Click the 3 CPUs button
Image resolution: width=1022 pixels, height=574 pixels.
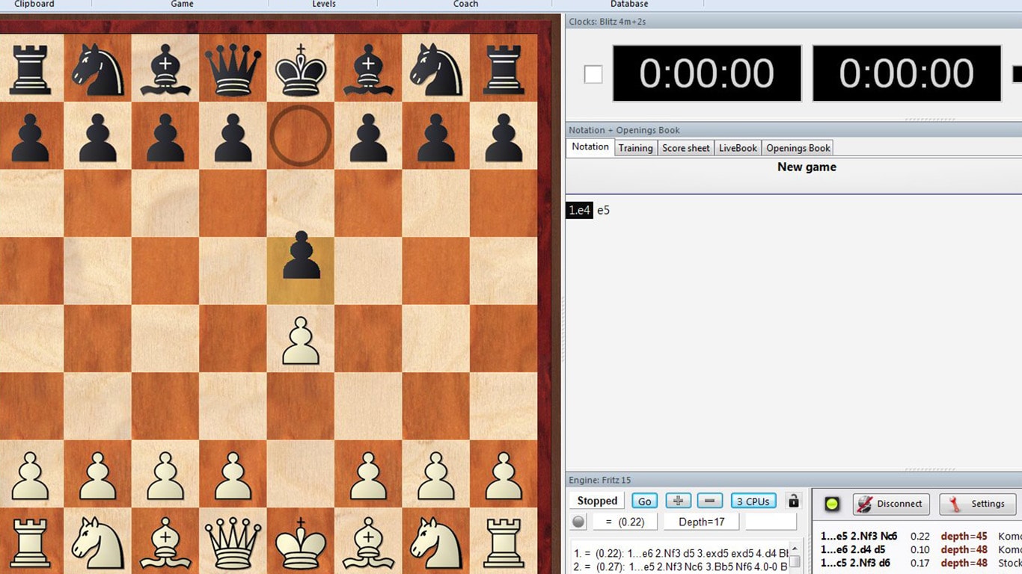[753, 501]
